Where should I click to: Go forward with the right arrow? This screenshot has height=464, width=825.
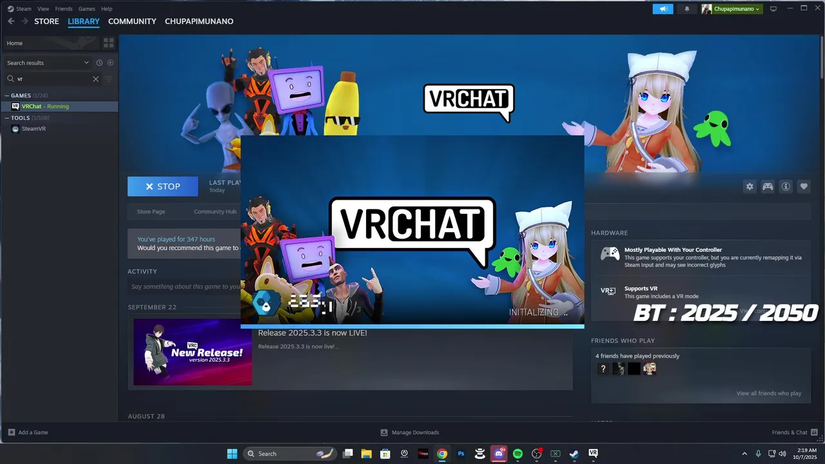coord(24,21)
